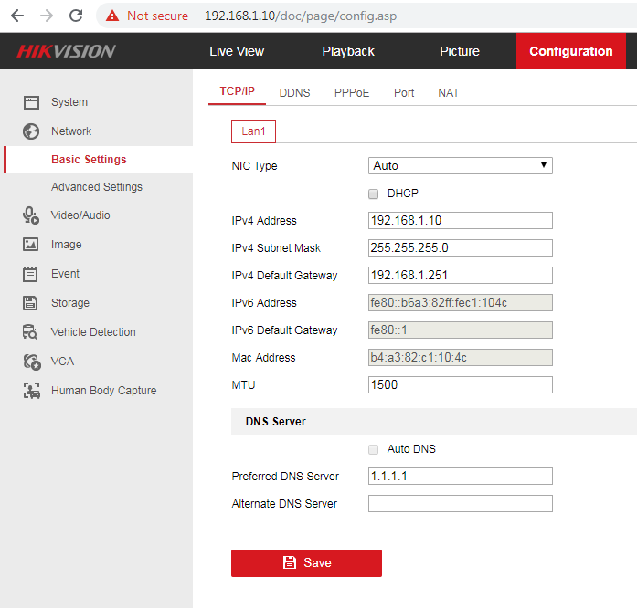Viewport: 637px width, 608px height.
Task: Click the System monitor icon in sidebar
Action: [x=31, y=102]
